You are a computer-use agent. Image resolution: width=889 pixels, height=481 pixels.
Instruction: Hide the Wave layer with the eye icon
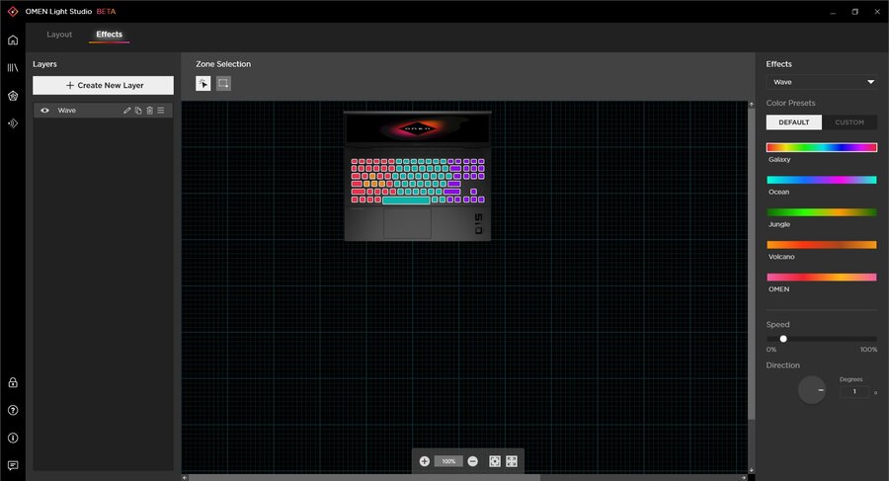44,111
